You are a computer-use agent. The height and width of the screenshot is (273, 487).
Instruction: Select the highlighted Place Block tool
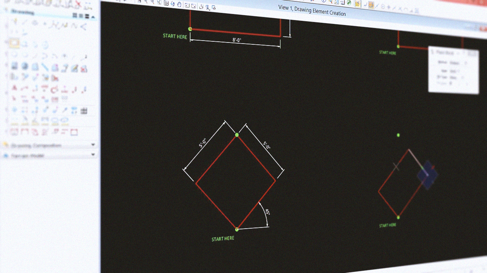[x=14, y=43]
